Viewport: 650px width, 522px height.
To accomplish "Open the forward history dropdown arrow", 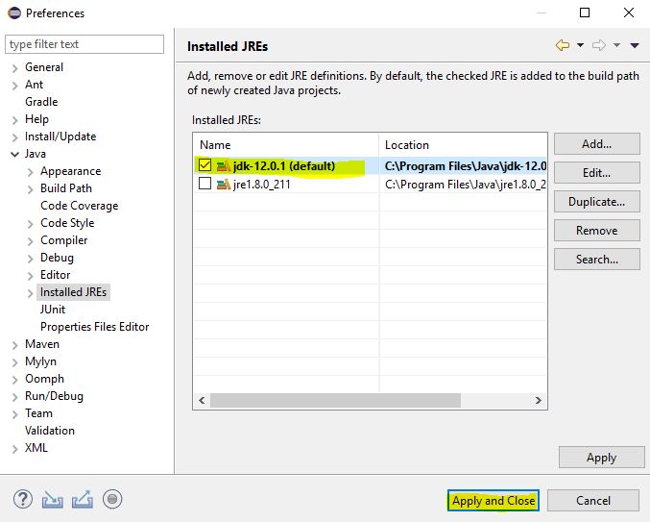I will 616,45.
